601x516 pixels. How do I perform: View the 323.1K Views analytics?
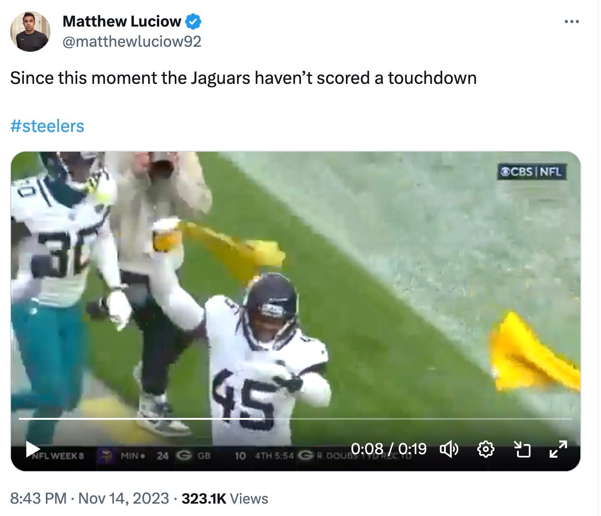[225, 498]
